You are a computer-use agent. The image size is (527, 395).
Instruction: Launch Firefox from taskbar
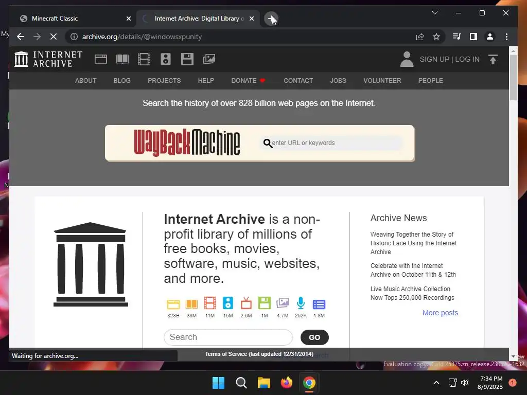click(x=286, y=383)
